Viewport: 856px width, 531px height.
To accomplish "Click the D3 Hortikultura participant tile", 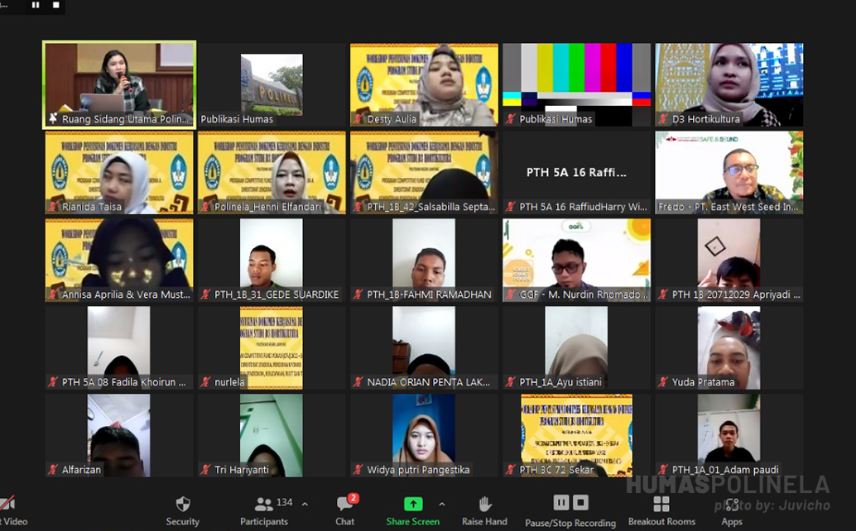I will coord(729,84).
